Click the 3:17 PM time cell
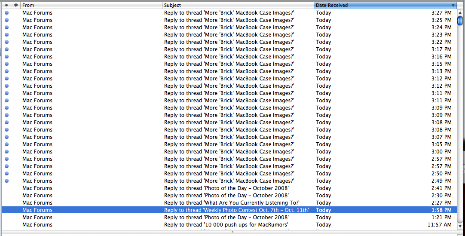Image resolution: width=465 pixels, height=236 pixels. 441,49
